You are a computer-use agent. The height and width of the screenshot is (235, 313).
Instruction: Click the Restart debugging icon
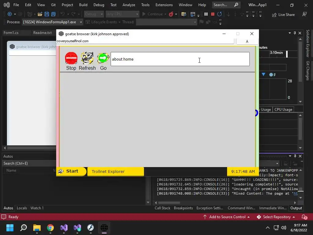219,14
